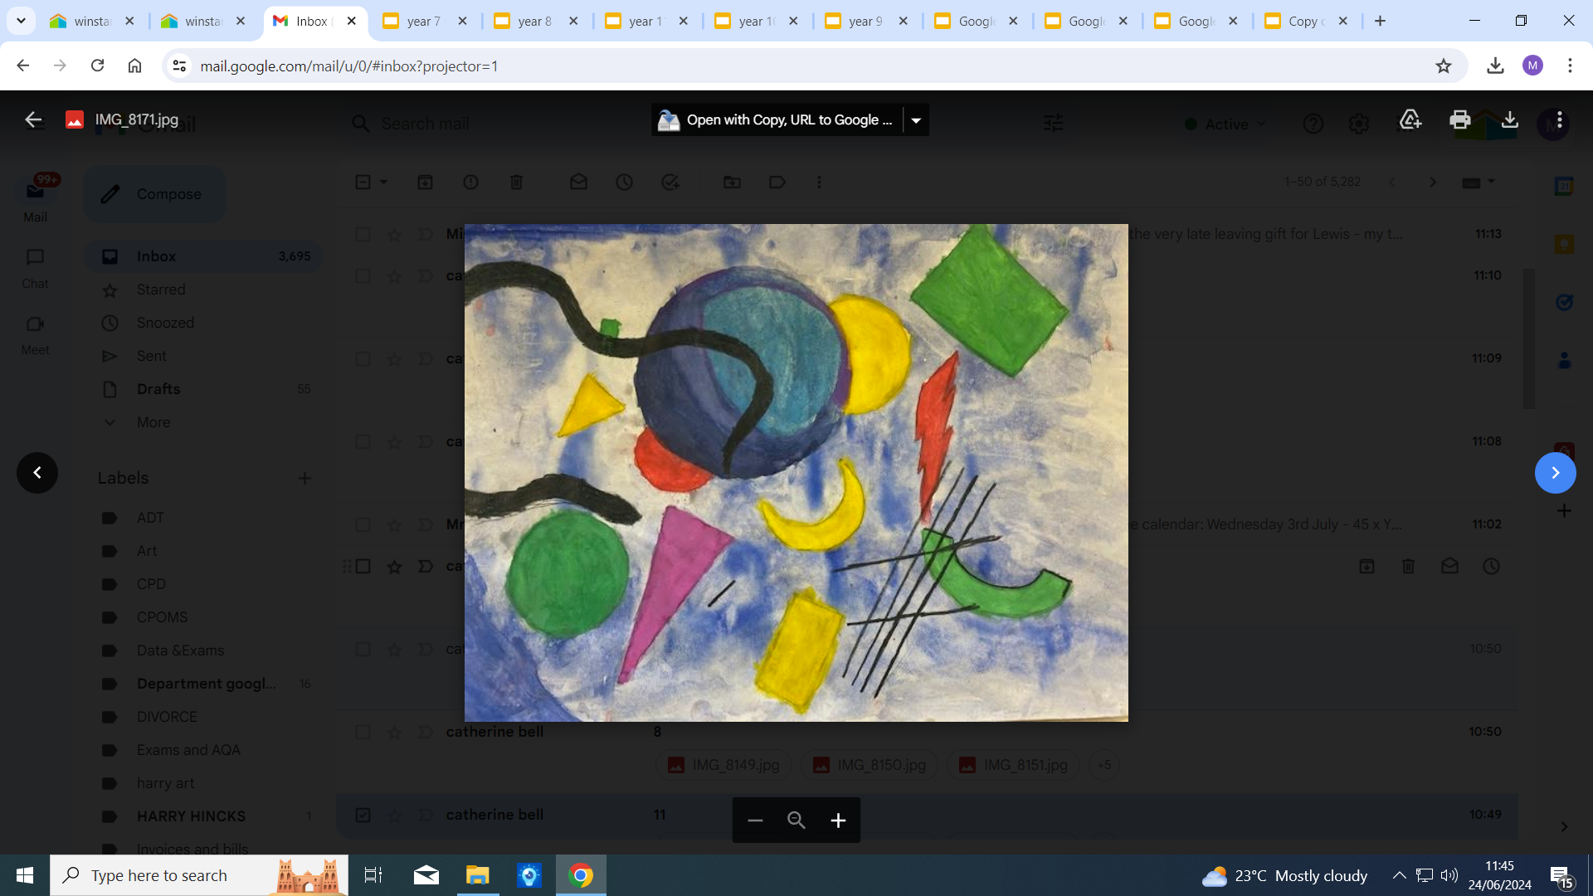
Task: Click the taskbar search box
Action: click(199, 875)
